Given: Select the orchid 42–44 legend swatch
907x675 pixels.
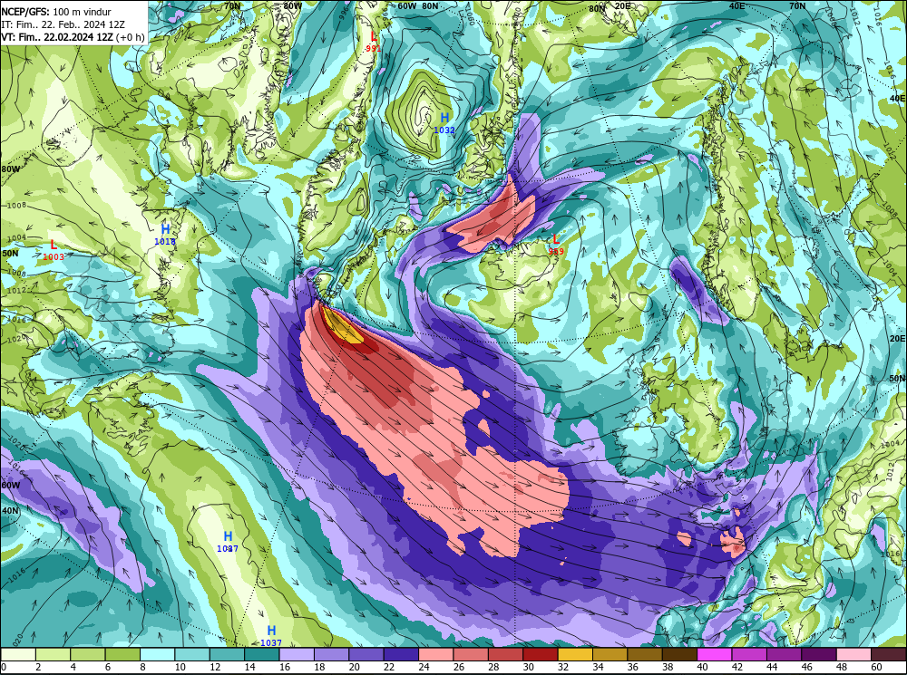Looking at the screenshot, I should [x=749, y=654].
